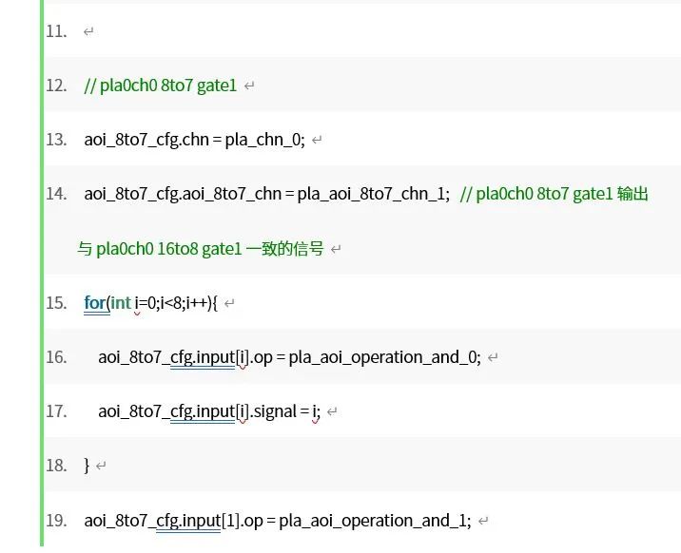Click "aoi_8to7_cfg.chn" on line 13
681x553 pixels.
(x=146, y=140)
